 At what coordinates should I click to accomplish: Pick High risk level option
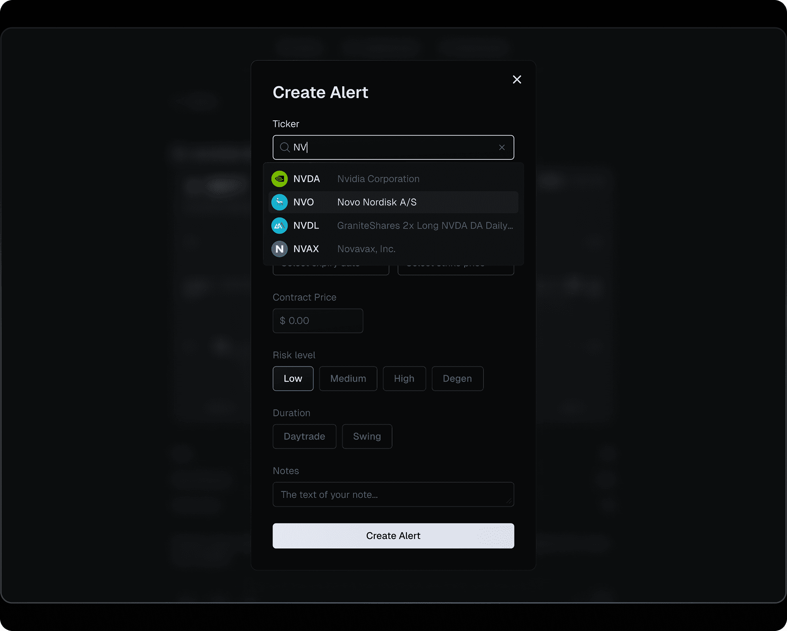[x=404, y=378]
